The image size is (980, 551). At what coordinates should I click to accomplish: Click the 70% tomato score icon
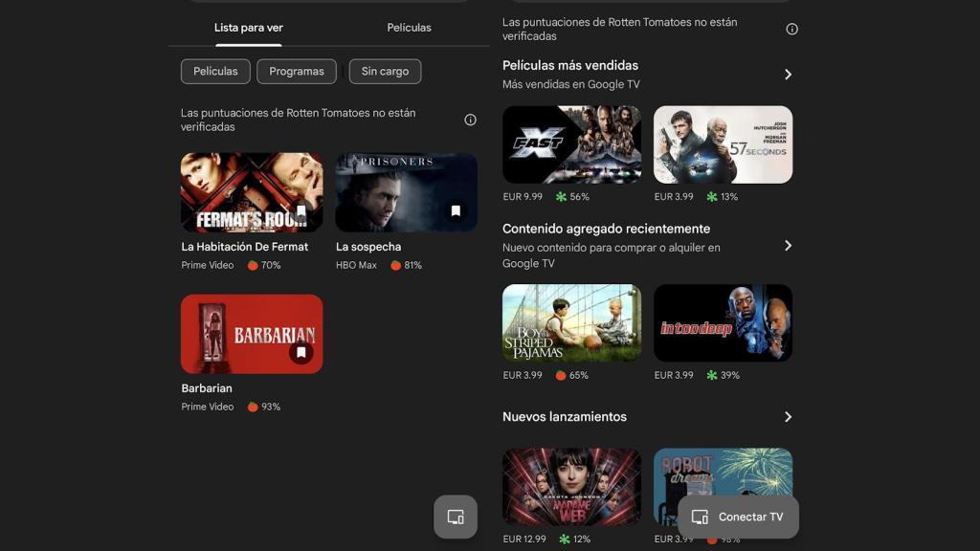click(x=253, y=266)
